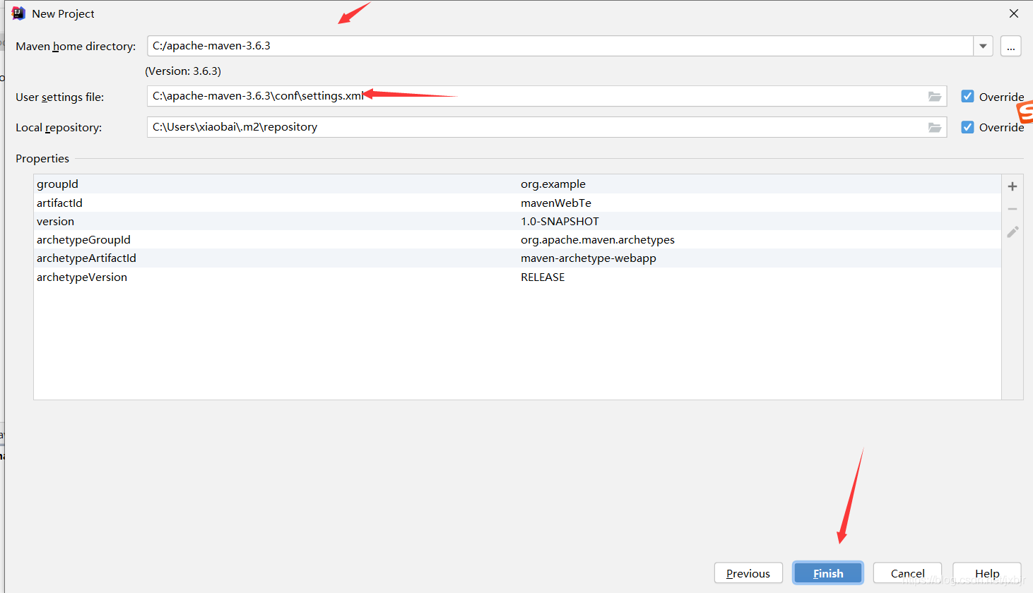Image resolution: width=1033 pixels, height=593 pixels.
Task: Click the Maven home directory combo box field
Action: pyautogui.click(x=560, y=46)
